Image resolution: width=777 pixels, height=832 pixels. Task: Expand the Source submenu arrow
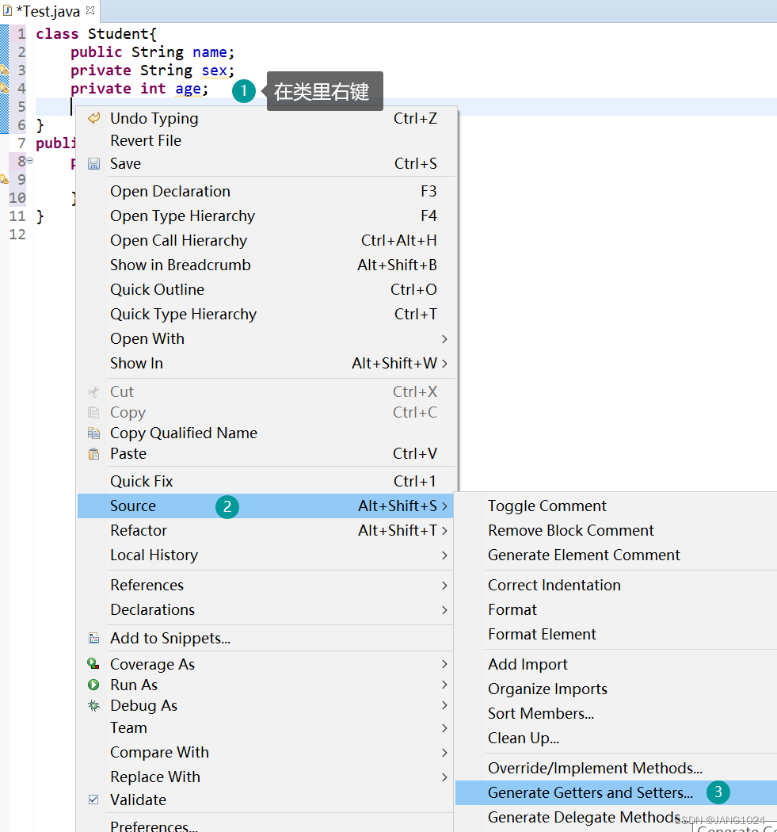445,506
